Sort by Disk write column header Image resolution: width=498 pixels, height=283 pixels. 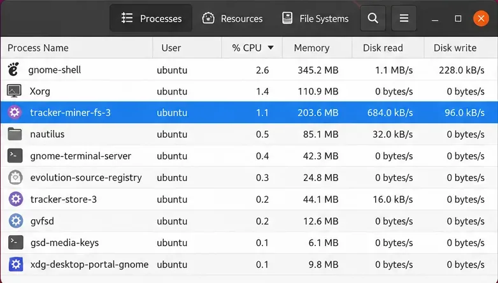point(461,48)
